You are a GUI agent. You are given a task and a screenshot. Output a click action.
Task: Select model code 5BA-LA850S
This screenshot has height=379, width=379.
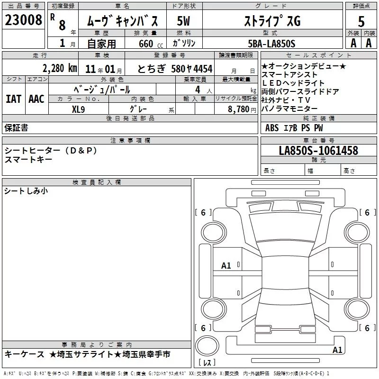click(271, 44)
